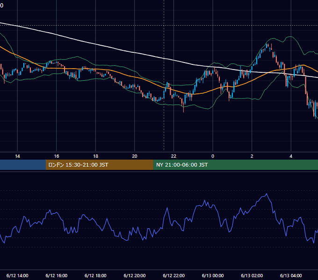Click the 6/13 02:00 time label

252,275
